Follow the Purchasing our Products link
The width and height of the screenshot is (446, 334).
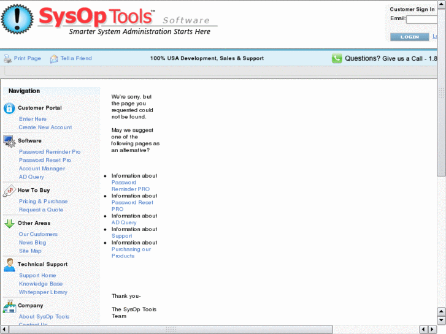pos(131,252)
